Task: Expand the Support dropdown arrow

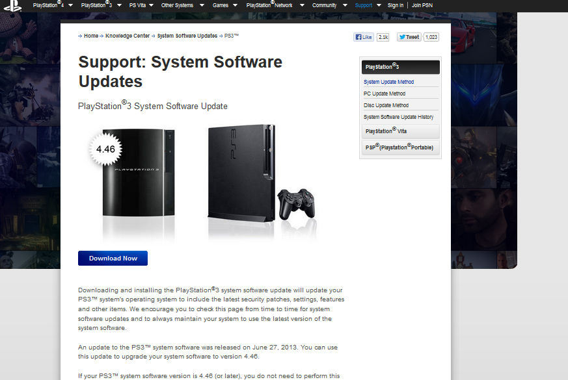Action: pyautogui.click(x=379, y=5)
